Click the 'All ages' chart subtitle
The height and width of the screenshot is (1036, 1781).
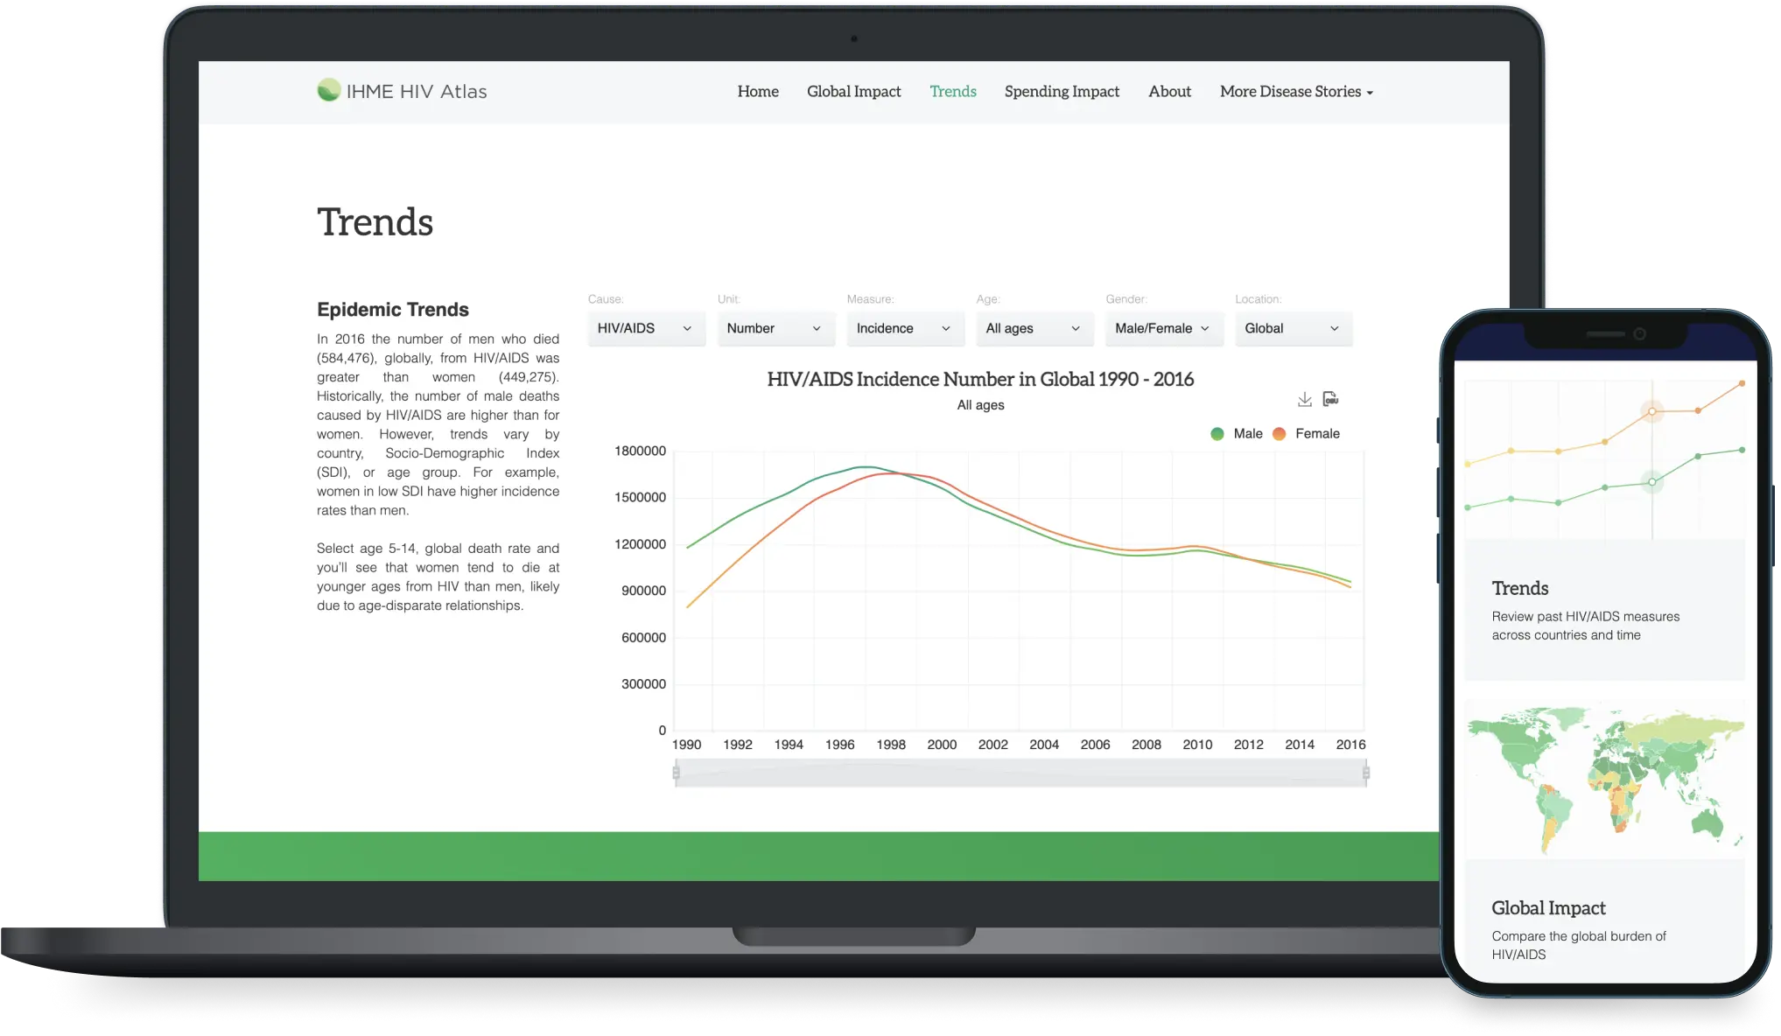980,405
